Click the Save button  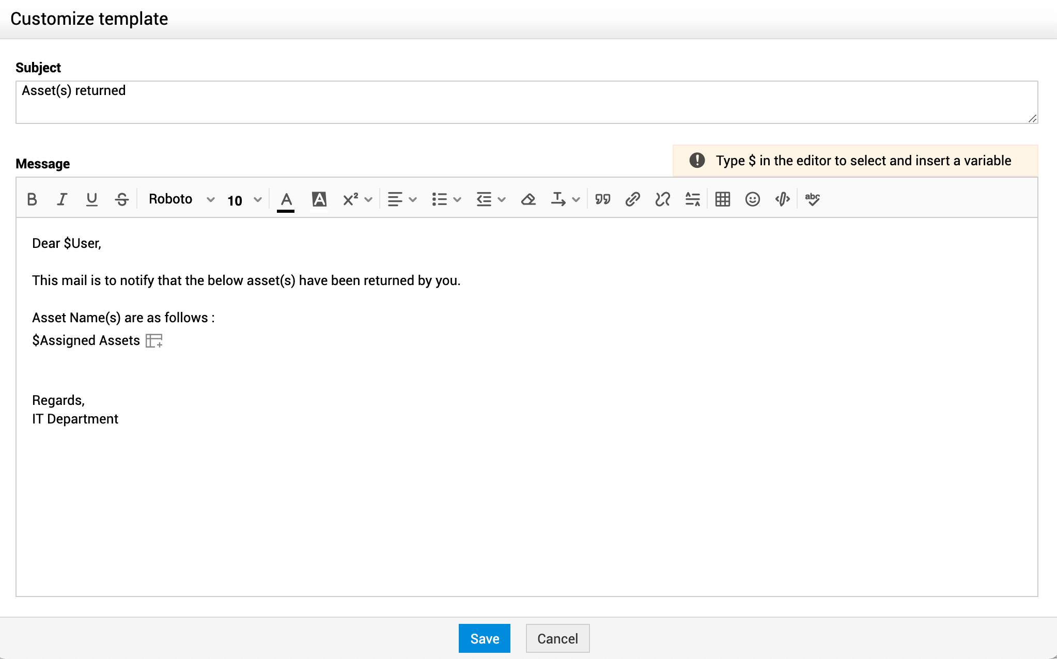point(484,638)
